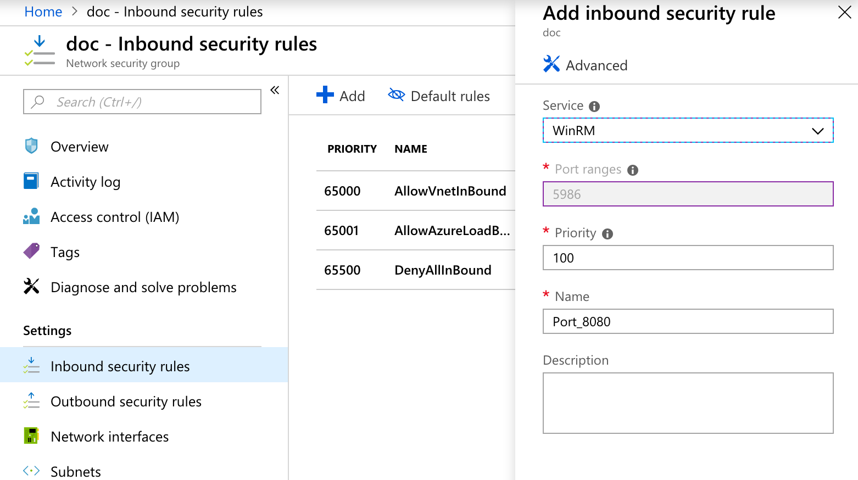This screenshot has height=480, width=858.
Task: Click priority value 65000
Action: click(x=342, y=191)
